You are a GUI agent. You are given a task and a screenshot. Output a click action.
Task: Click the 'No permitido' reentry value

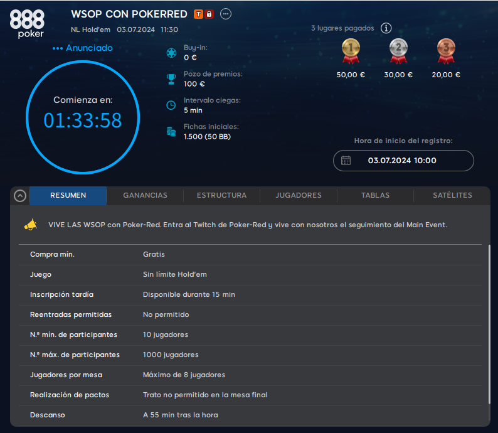point(166,314)
